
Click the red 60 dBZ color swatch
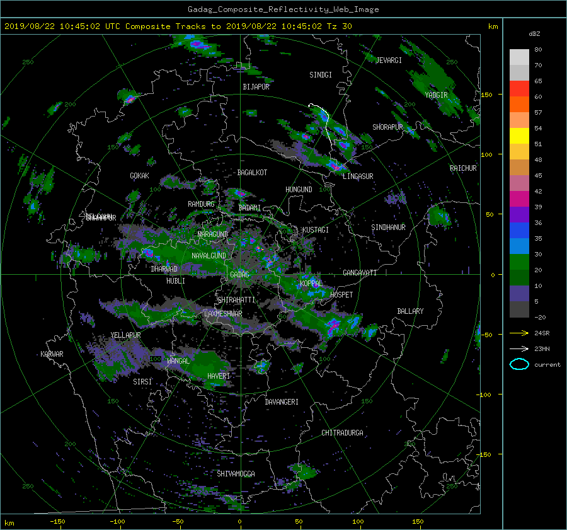tap(519, 89)
